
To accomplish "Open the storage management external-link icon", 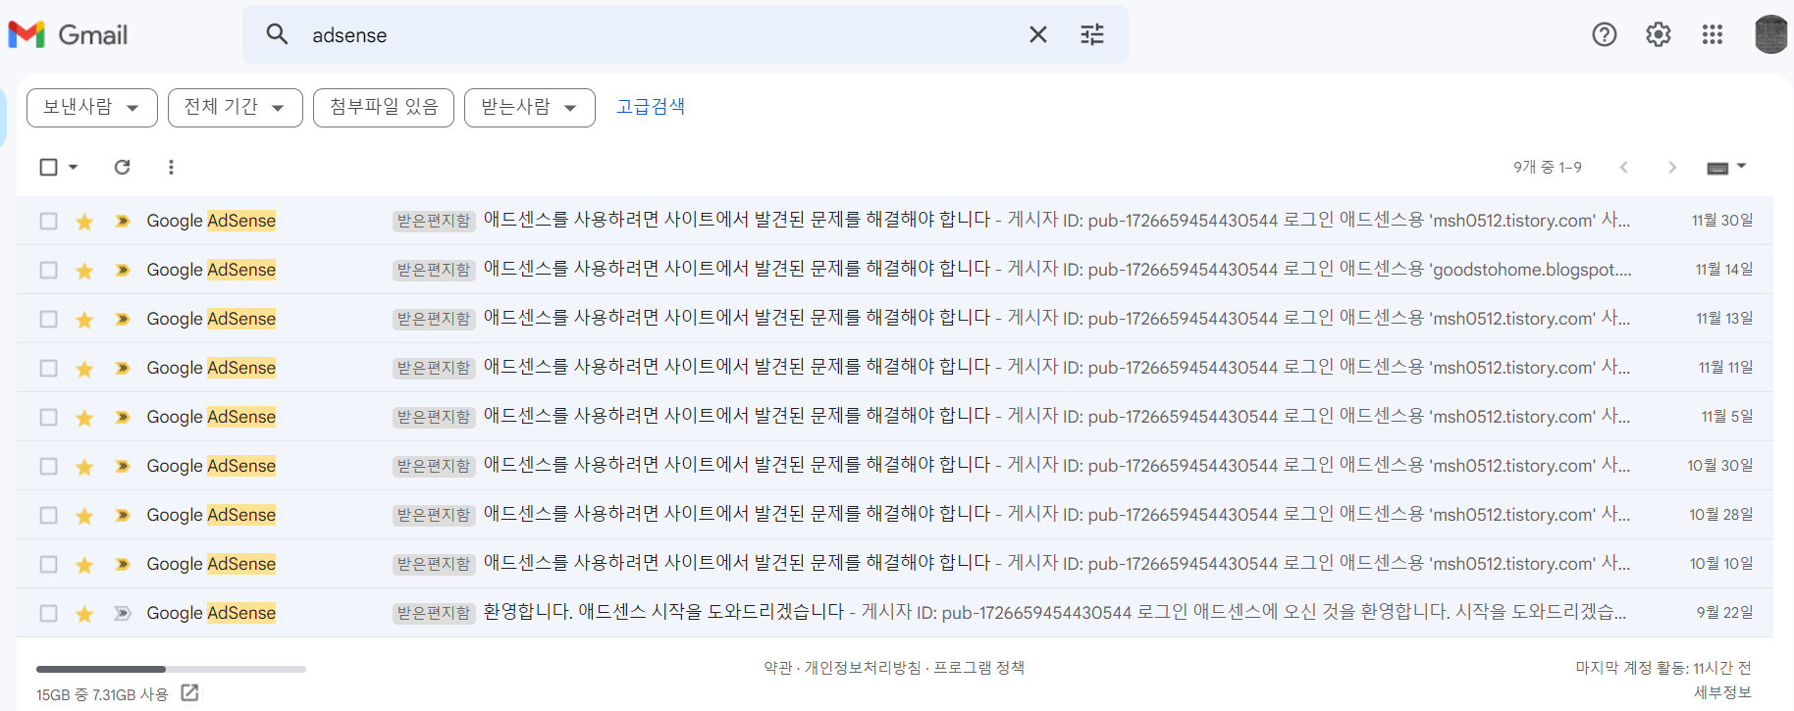I will coord(189,693).
